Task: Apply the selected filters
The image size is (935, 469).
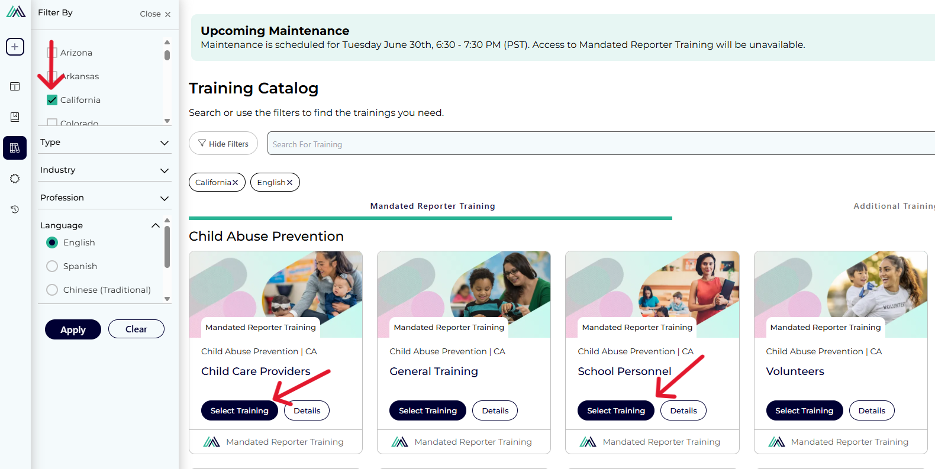Action: pyautogui.click(x=73, y=329)
